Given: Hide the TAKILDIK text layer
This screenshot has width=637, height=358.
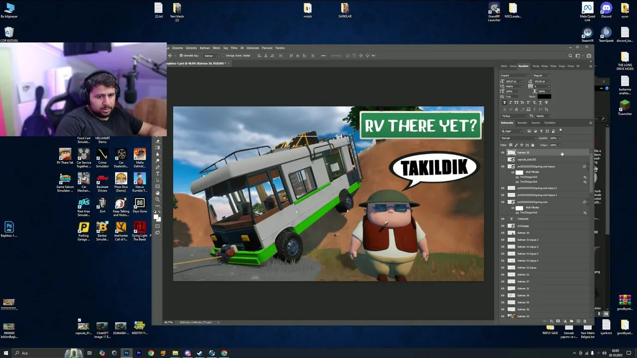Looking at the screenshot, I should coord(503,219).
